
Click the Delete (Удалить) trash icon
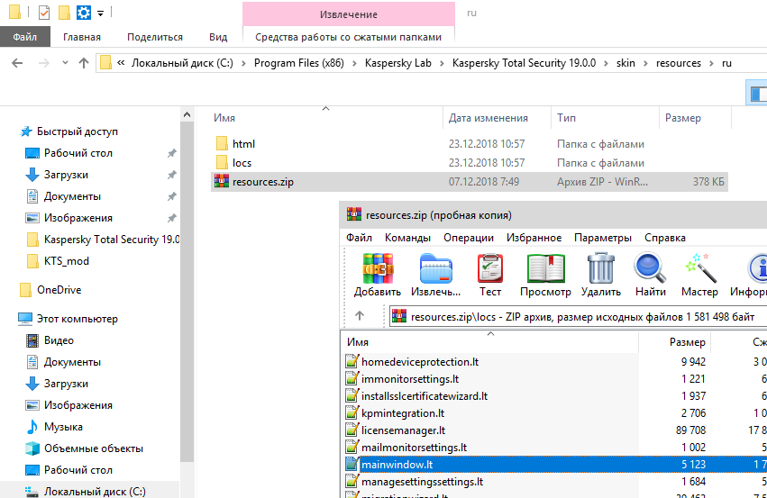coord(600,274)
